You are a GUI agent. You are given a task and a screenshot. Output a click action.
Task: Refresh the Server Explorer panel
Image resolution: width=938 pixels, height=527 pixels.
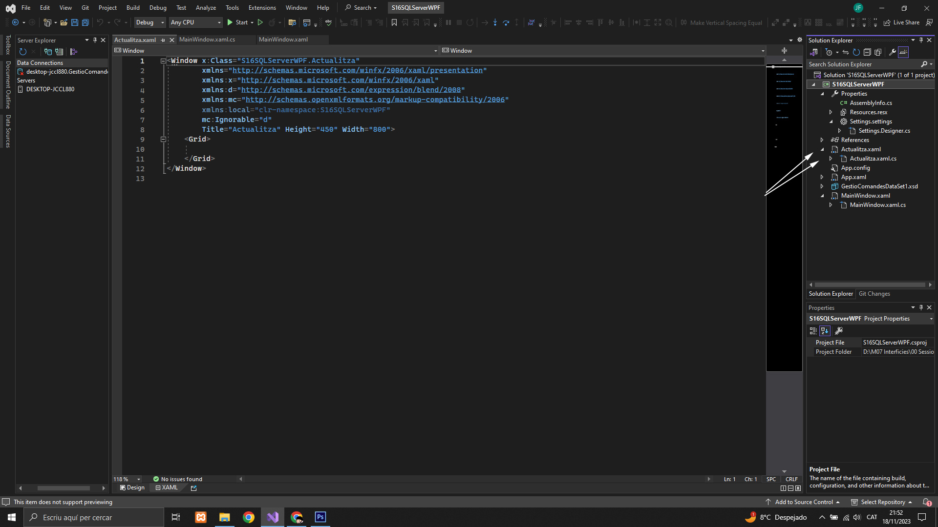[x=22, y=52]
